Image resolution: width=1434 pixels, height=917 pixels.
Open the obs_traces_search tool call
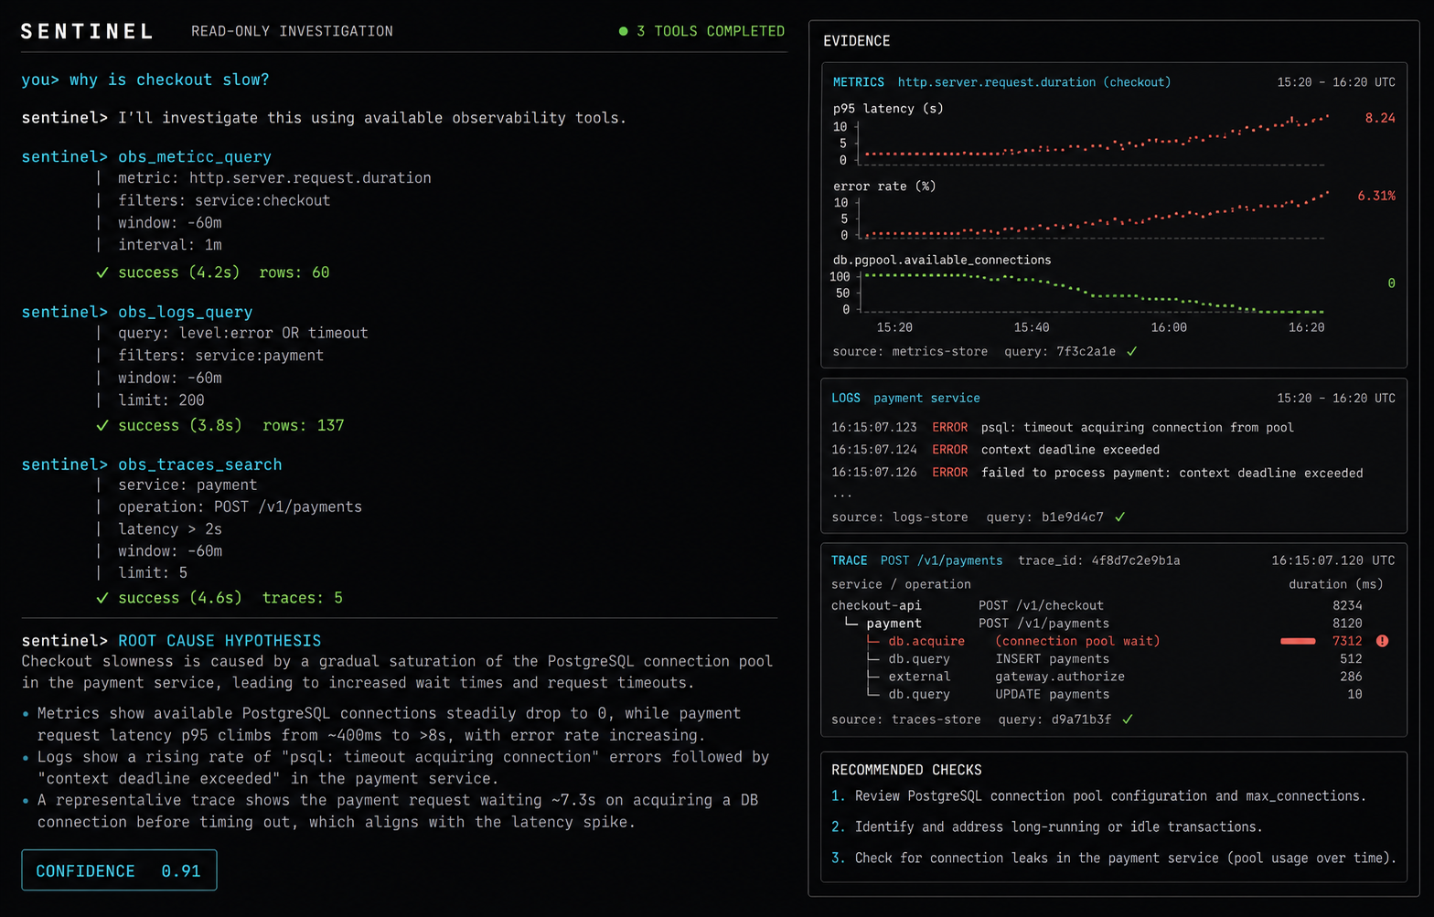click(x=199, y=464)
